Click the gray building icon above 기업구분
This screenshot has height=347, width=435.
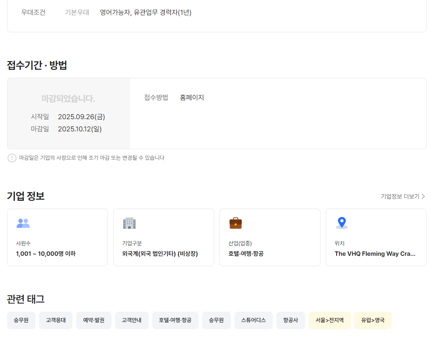129,223
